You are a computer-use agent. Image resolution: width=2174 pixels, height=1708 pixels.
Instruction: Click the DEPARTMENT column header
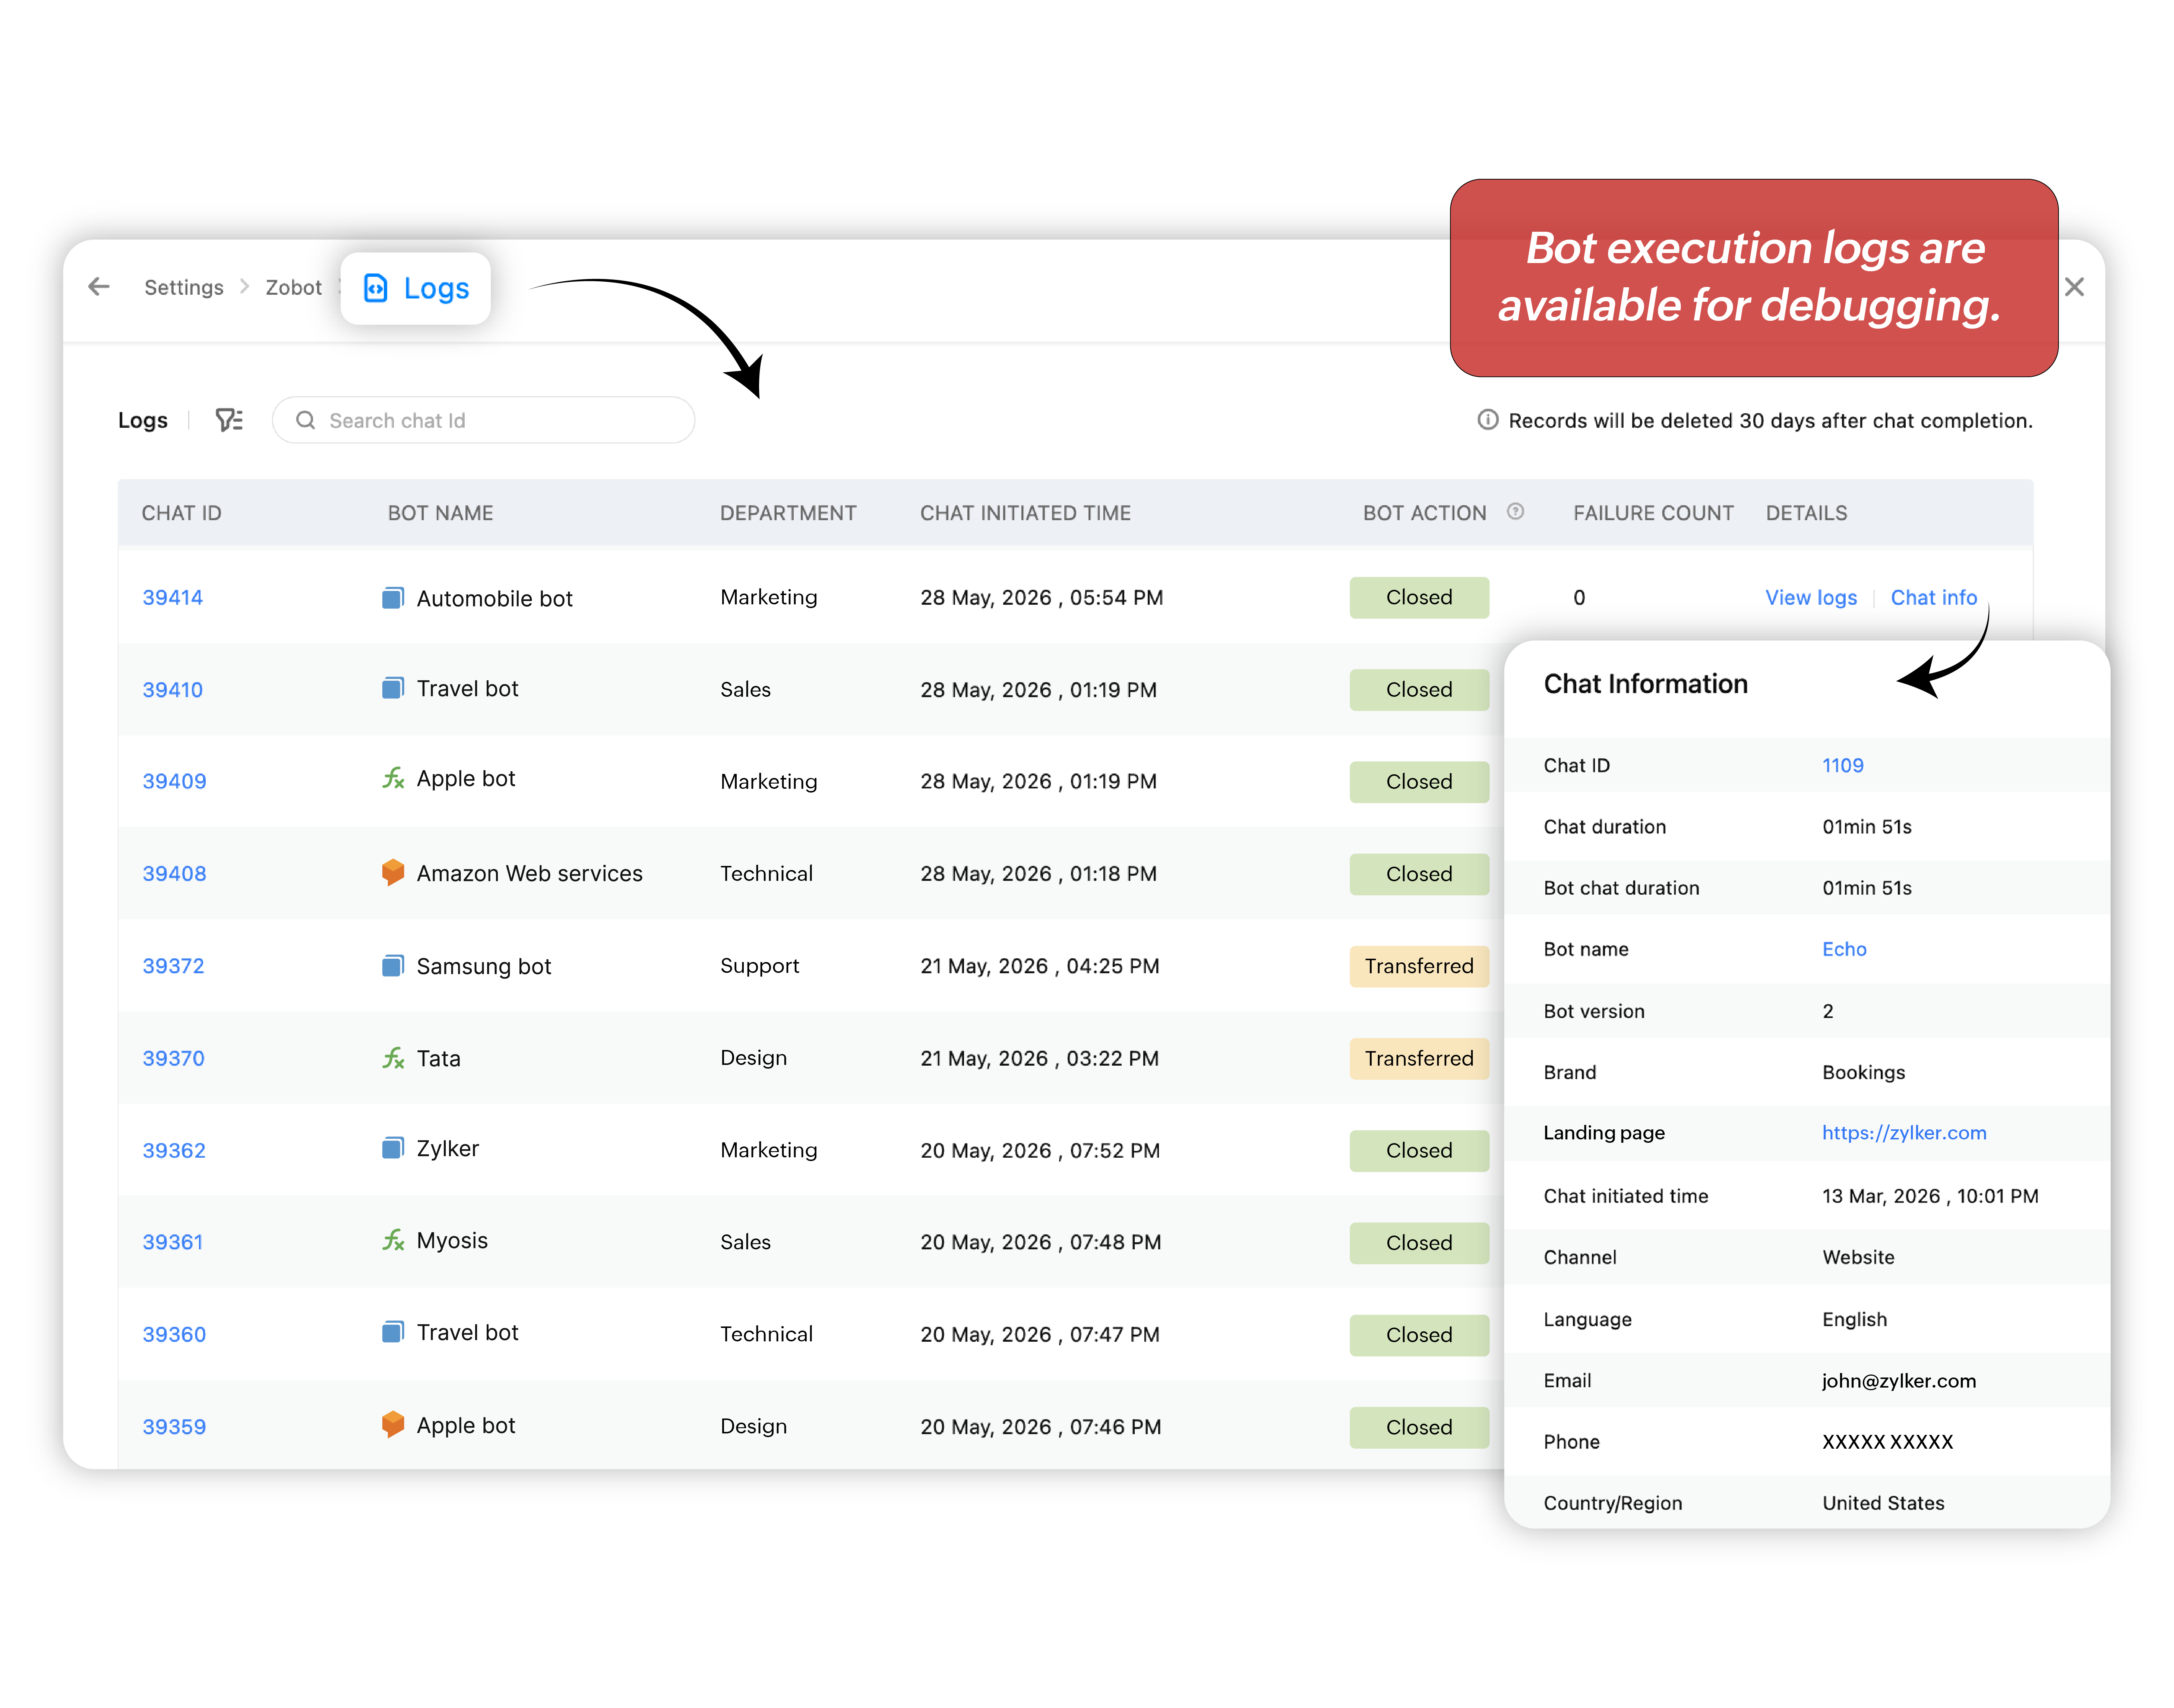tap(788, 513)
